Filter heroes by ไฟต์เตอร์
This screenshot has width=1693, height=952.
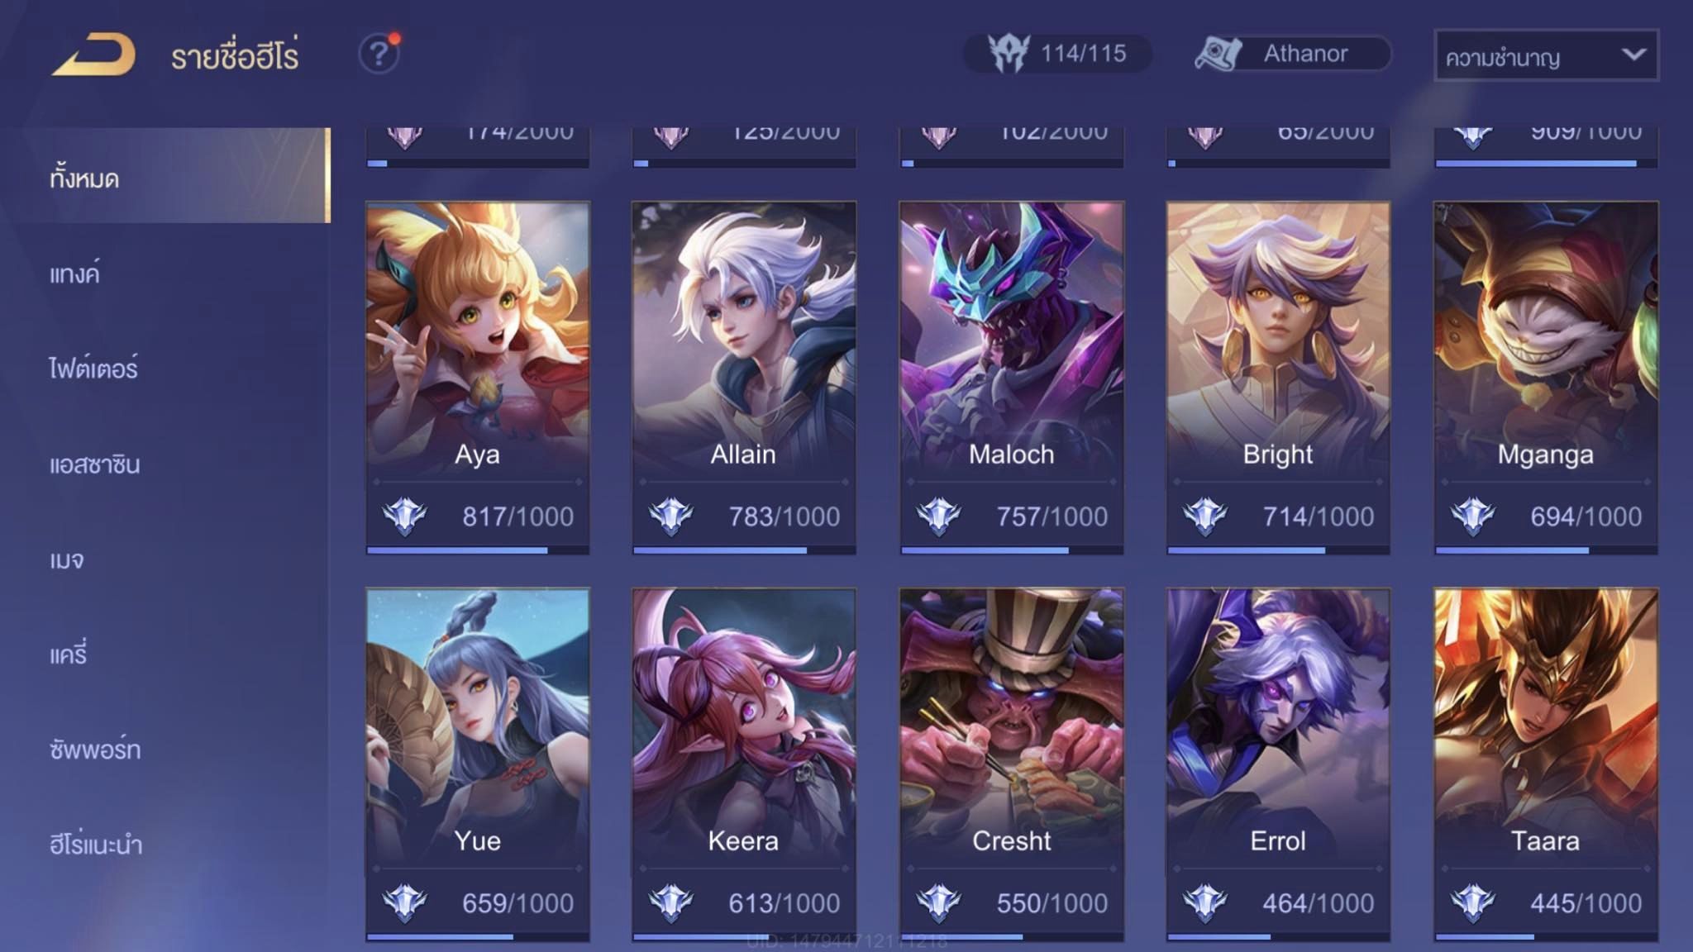(93, 368)
